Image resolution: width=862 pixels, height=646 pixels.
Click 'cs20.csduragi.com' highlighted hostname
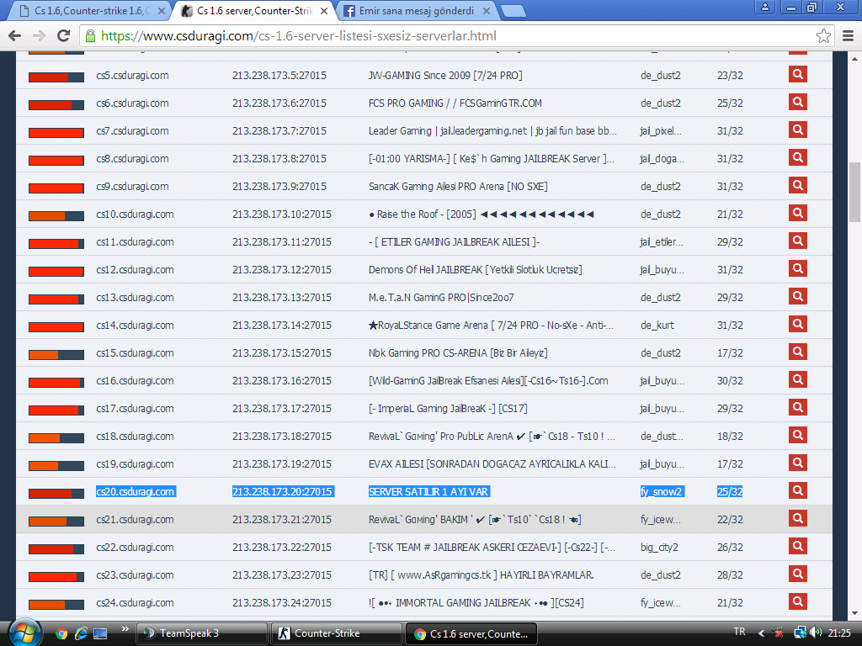tap(136, 491)
